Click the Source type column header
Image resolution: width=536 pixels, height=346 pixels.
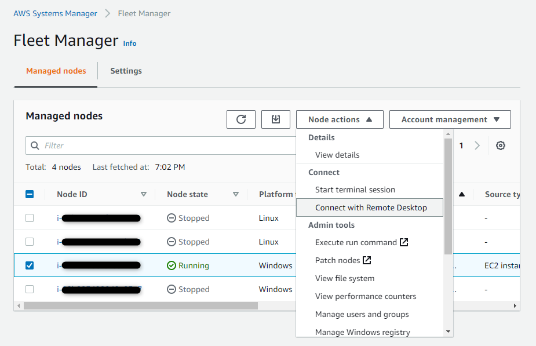(502, 194)
